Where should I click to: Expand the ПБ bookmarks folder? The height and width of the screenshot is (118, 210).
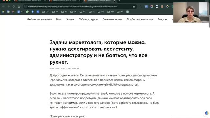(x=101, y=12)
